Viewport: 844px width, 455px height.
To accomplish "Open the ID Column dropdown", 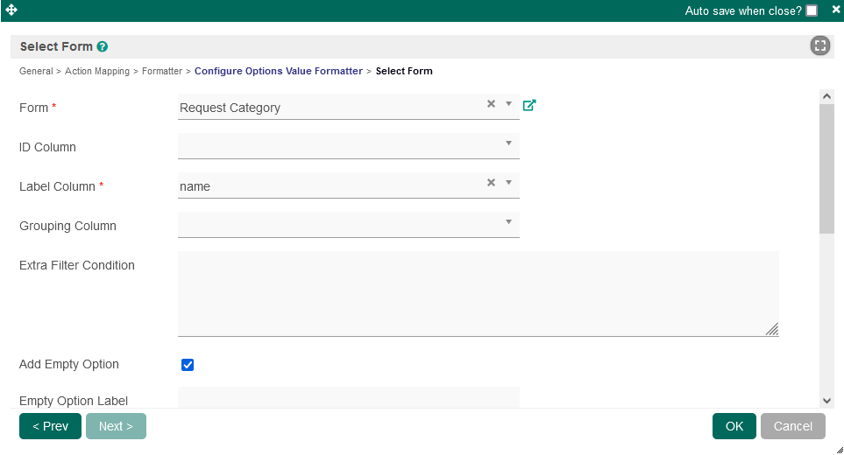I will 508,143.
